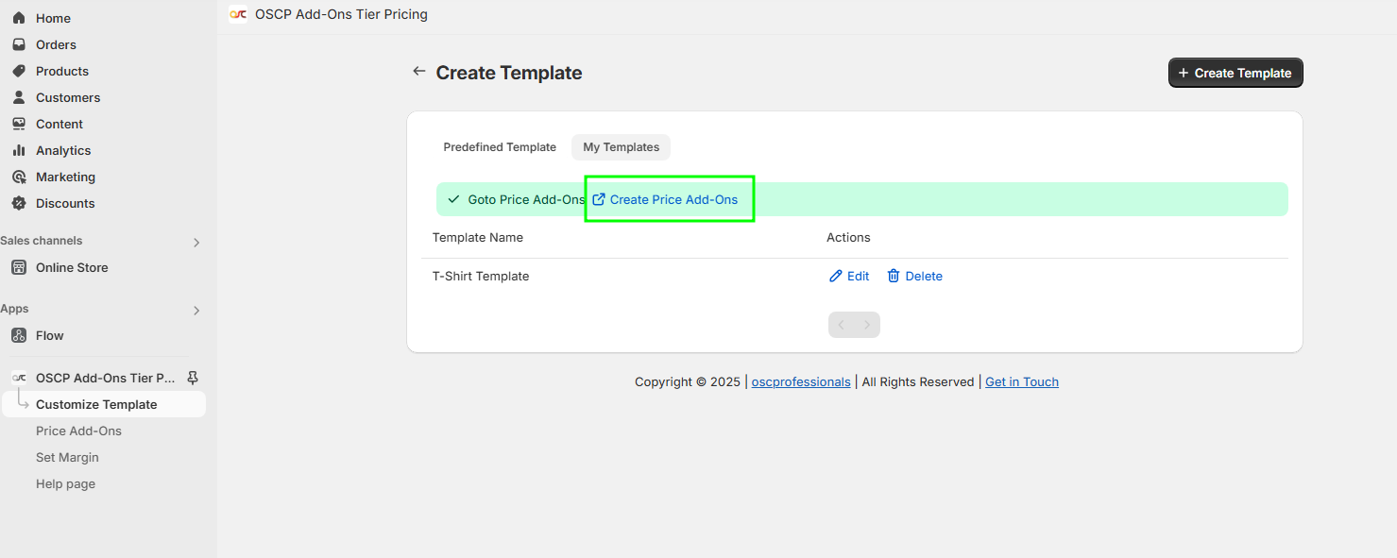The image size is (1397, 558).
Task: Pin the OSCP Add-Ons app
Action: coord(193,378)
